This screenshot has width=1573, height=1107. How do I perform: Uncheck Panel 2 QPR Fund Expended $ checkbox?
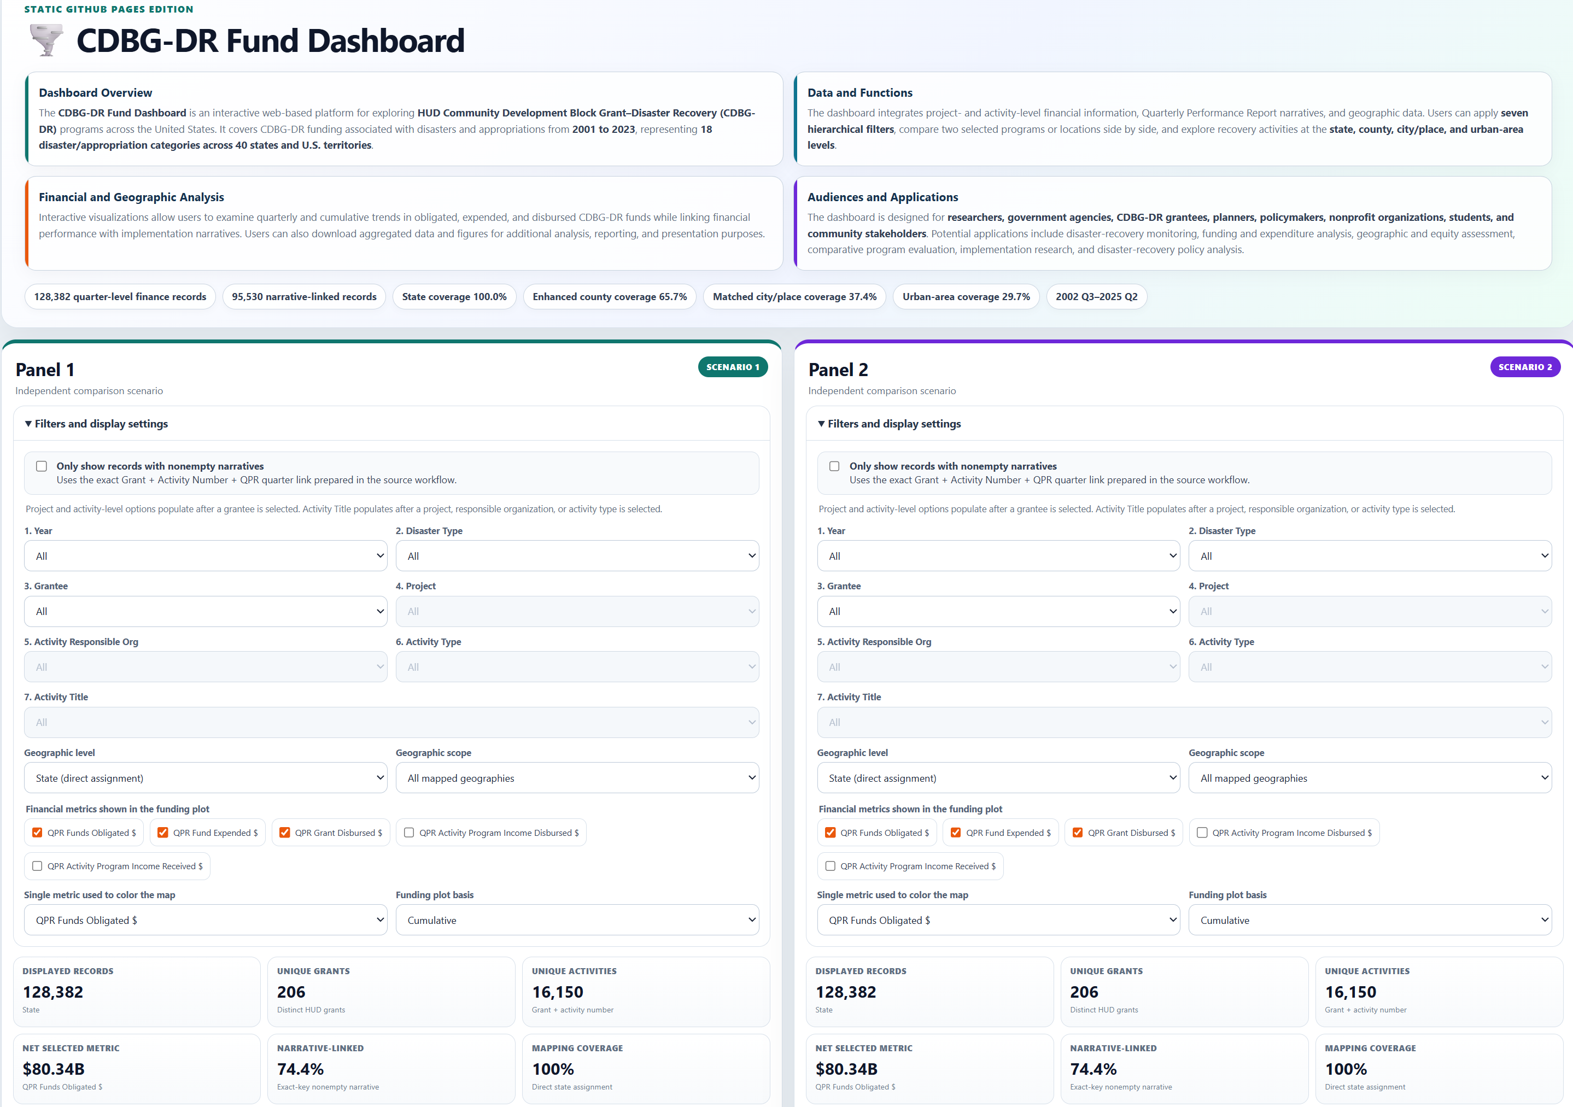pyautogui.click(x=956, y=833)
